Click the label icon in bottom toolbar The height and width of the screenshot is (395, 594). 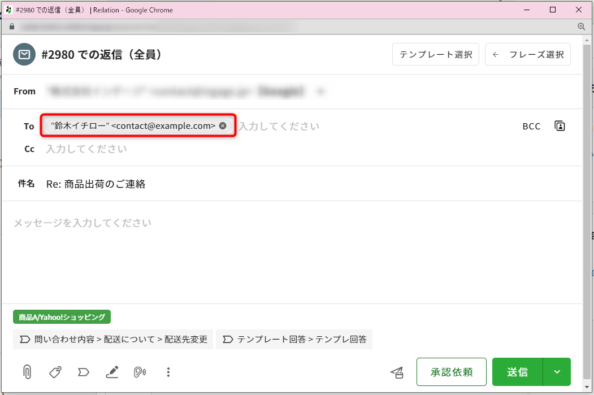[x=83, y=372]
